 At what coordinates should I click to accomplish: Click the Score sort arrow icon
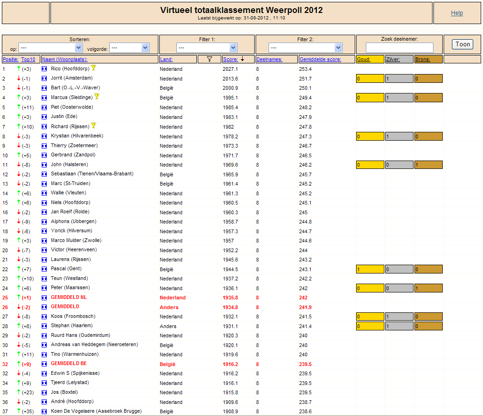click(242, 59)
